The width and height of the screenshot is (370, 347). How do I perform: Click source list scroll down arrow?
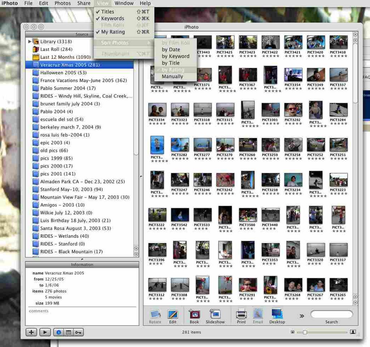click(x=136, y=254)
